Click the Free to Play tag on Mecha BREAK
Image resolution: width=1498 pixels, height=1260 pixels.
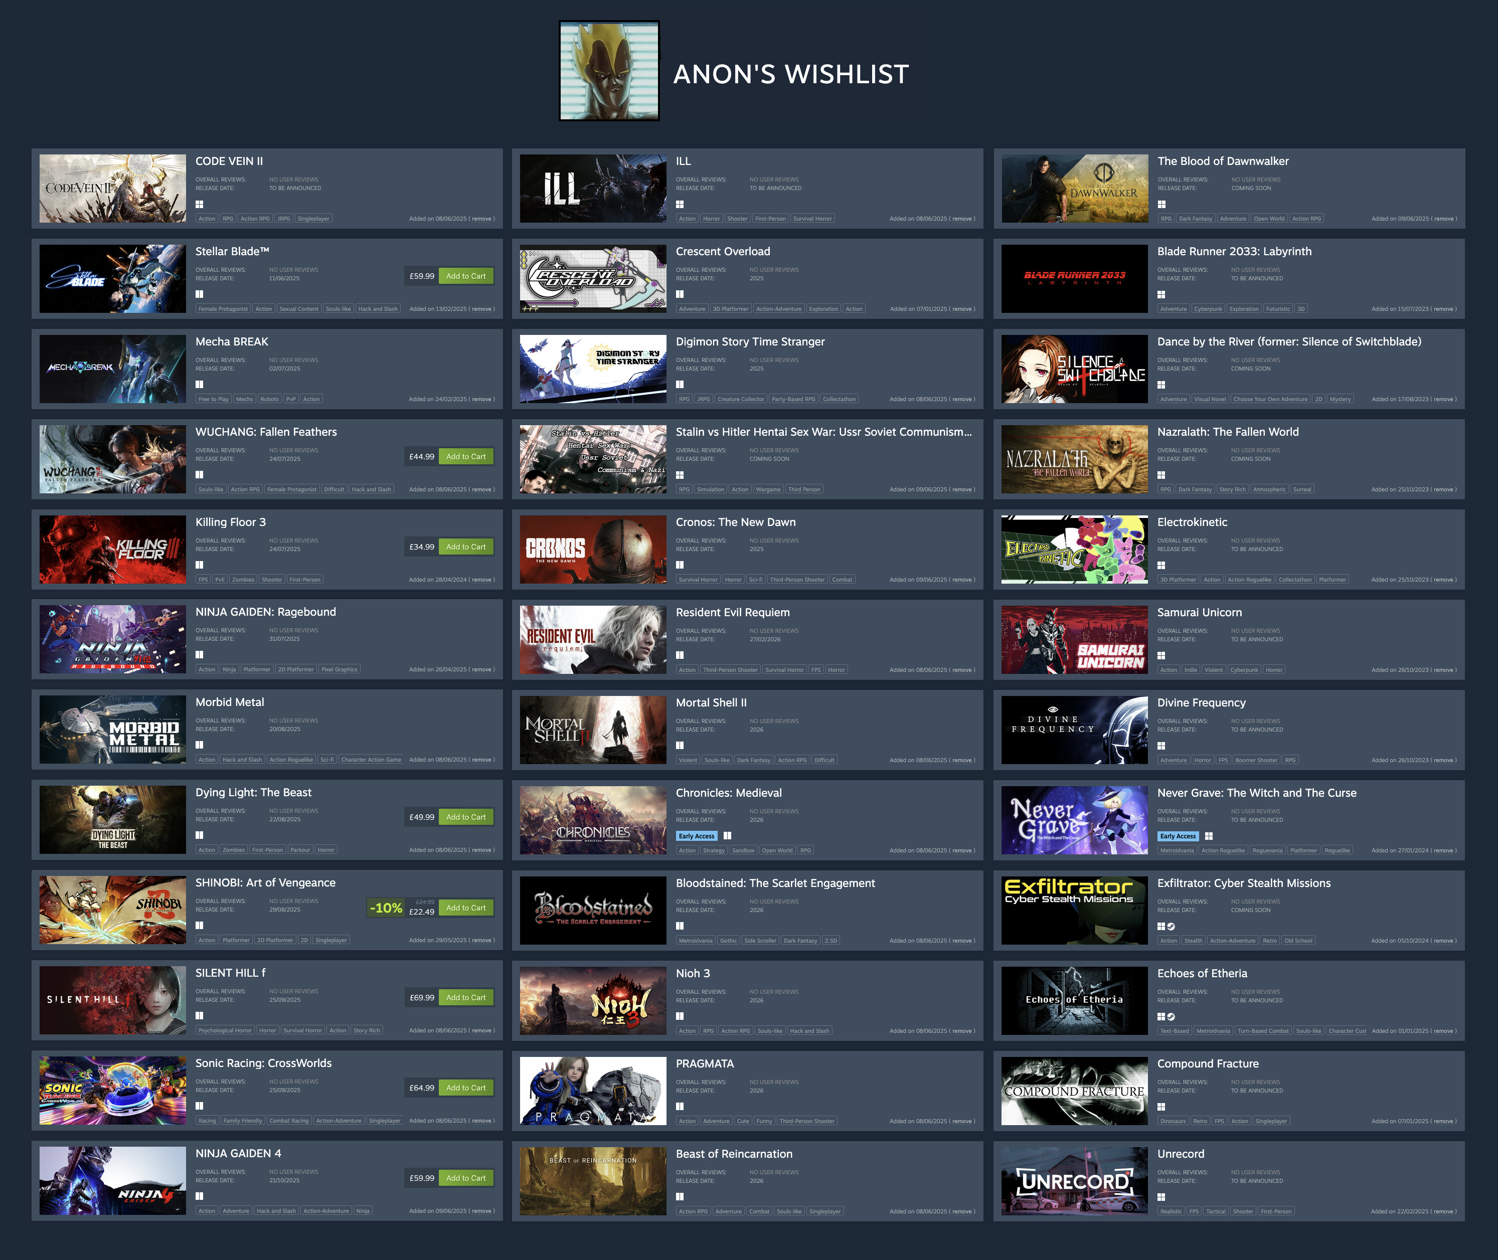coord(214,399)
